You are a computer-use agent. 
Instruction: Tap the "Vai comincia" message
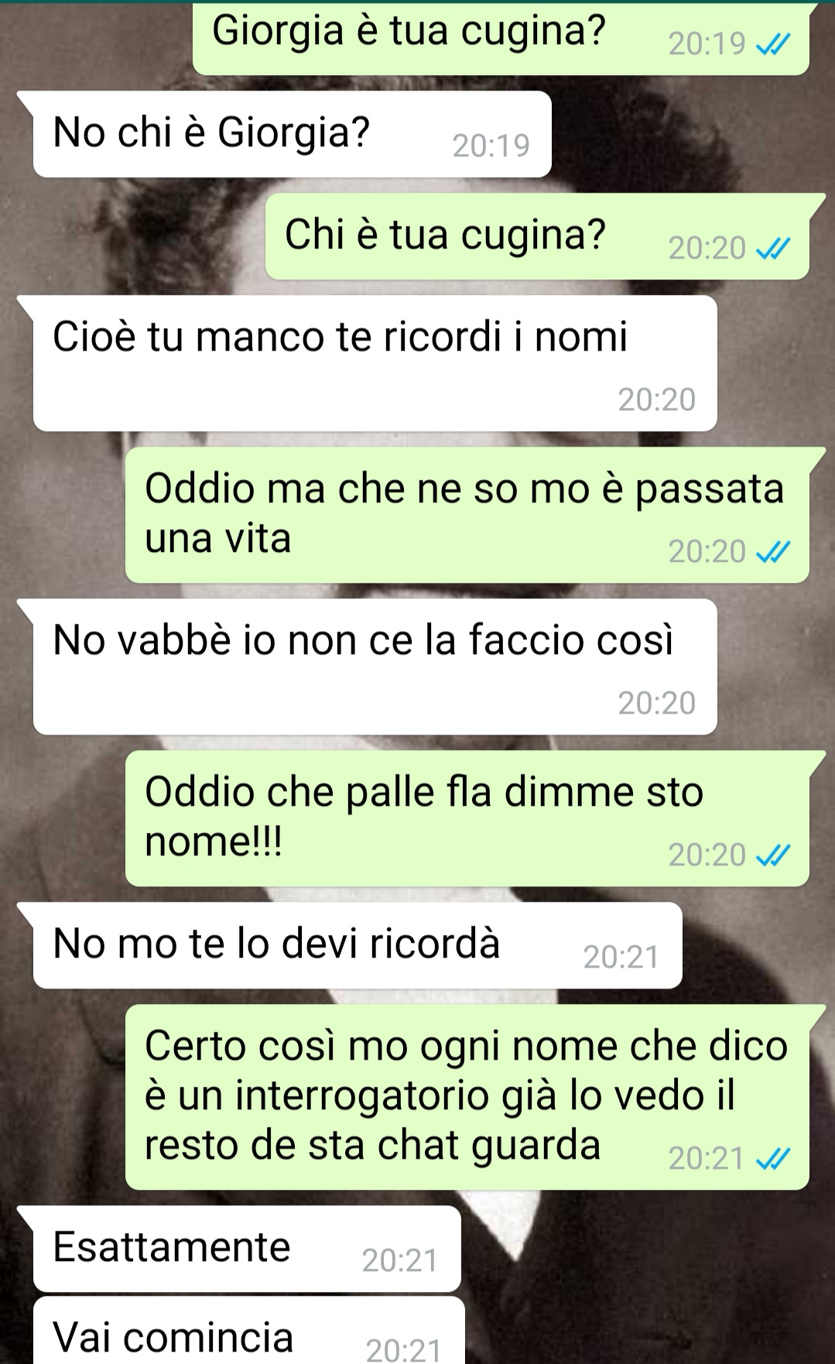[248, 1331]
